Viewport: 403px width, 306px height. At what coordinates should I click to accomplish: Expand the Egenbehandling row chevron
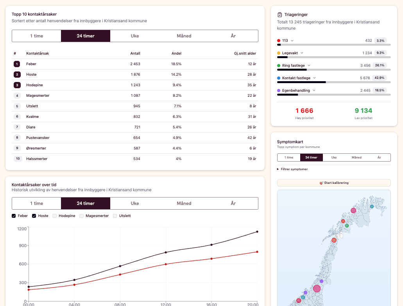(314, 91)
